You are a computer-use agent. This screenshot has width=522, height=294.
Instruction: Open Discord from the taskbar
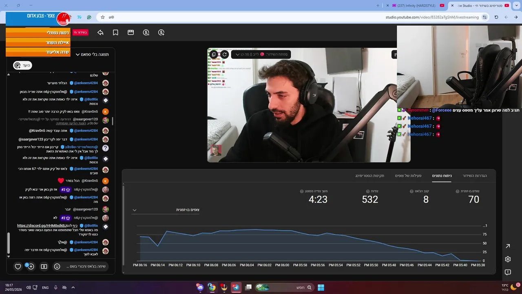point(200,287)
